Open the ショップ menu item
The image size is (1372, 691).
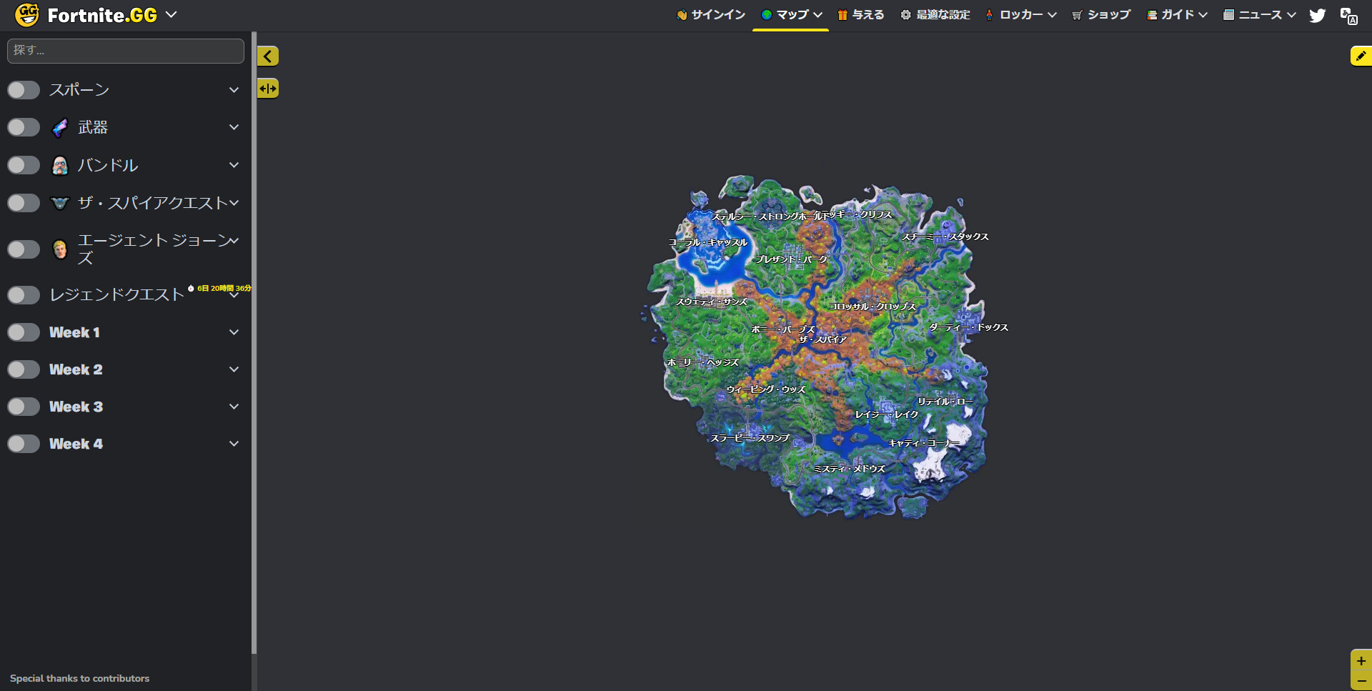(1101, 15)
